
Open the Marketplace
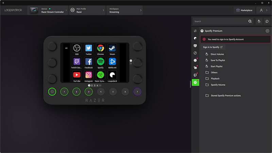tap(244, 10)
